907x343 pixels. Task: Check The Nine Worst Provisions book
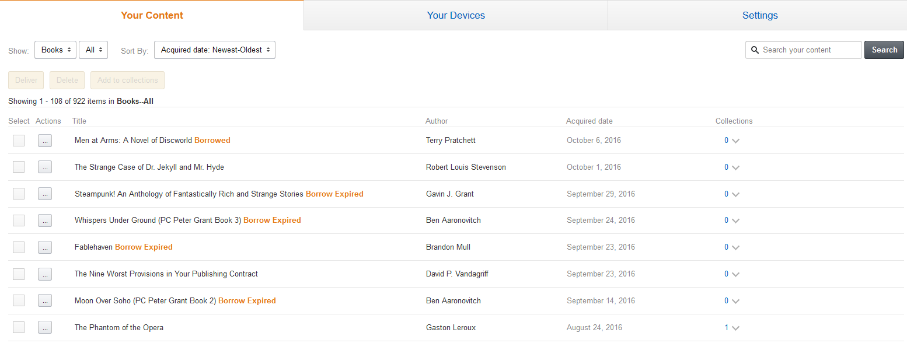[19, 274]
